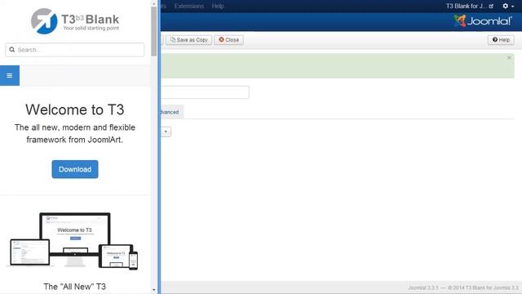Click the blue Download button
The image size is (522, 294).
[x=75, y=169]
